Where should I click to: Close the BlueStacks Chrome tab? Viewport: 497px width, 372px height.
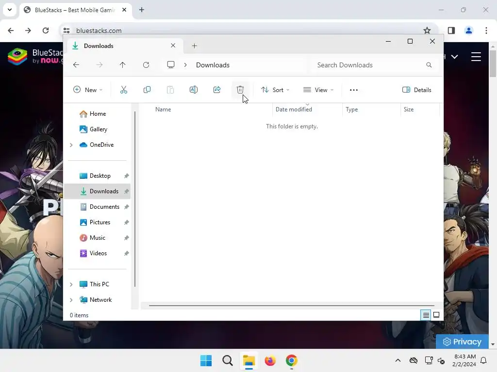click(x=124, y=10)
